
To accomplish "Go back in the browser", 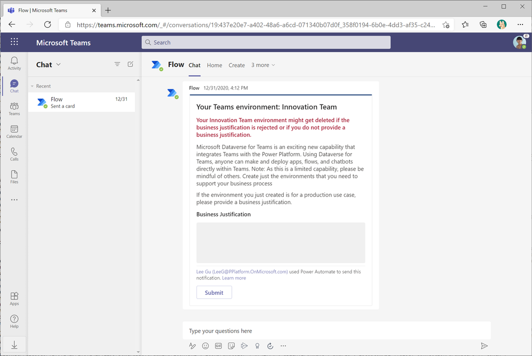I will (12, 25).
